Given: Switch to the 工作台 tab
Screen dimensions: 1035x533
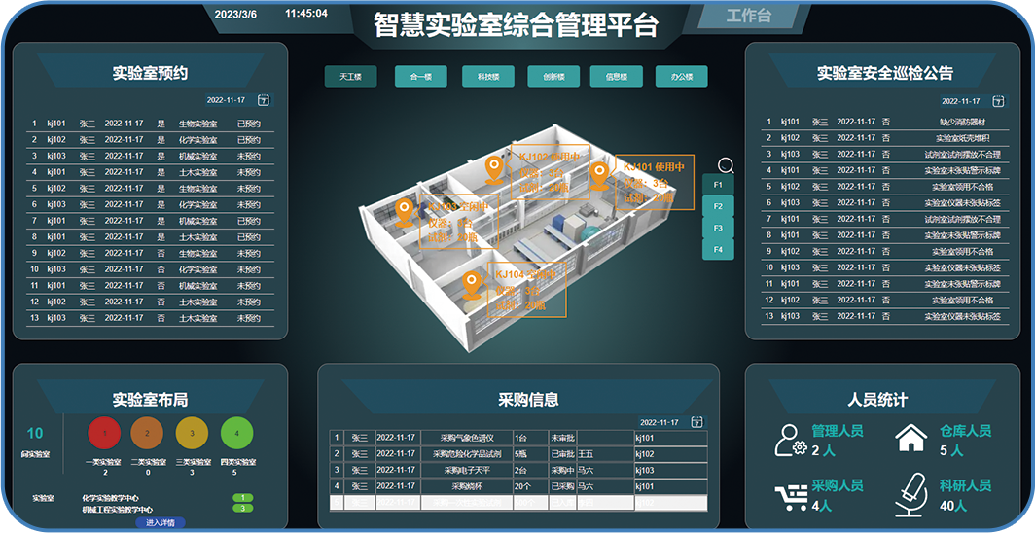Looking at the screenshot, I should (x=748, y=16).
